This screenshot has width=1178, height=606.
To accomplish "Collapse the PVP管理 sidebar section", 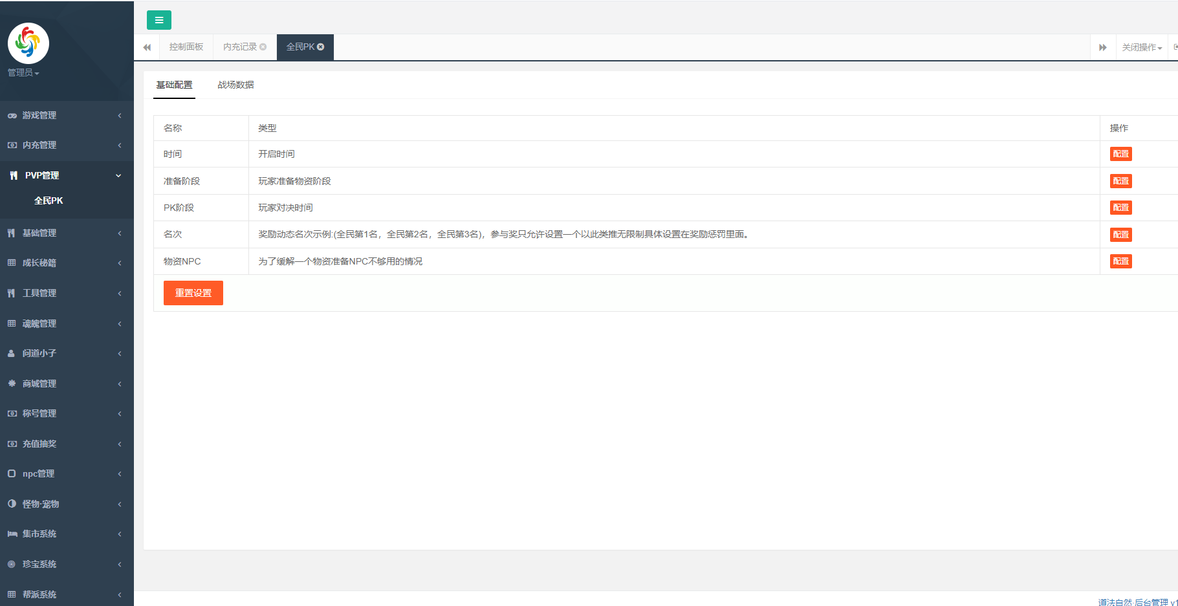I will pos(67,175).
